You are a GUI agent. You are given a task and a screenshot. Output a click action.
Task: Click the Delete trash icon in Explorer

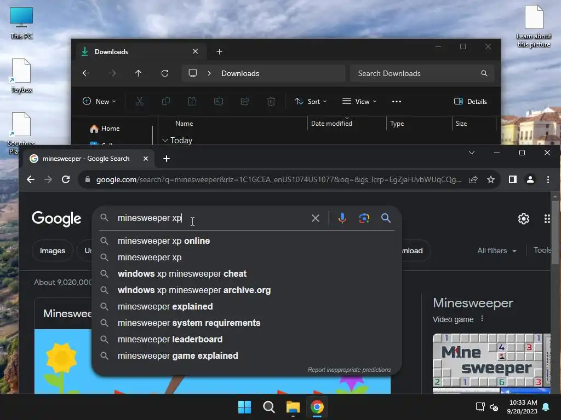[271, 101]
